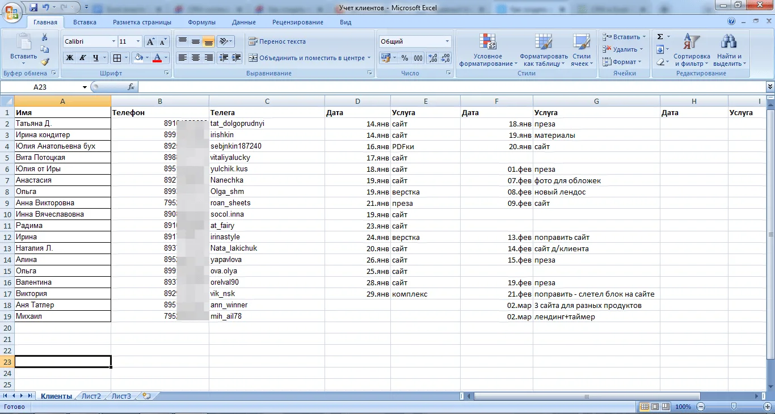Toggle italic (К) formatting

point(83,58)
